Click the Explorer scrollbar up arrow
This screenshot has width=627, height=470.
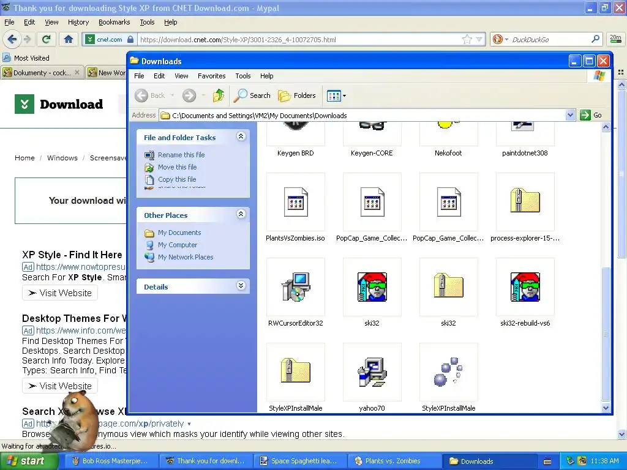point(606,127)
